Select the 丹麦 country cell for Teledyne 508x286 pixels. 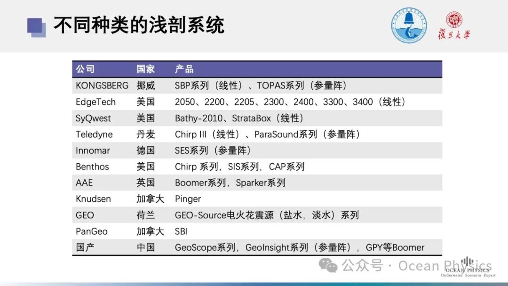(145, 135)
